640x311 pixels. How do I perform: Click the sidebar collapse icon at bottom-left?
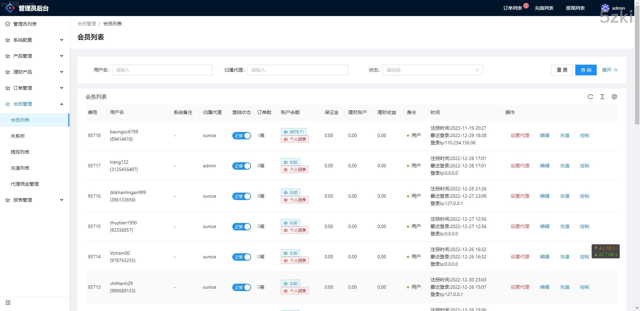click(8, 303)
